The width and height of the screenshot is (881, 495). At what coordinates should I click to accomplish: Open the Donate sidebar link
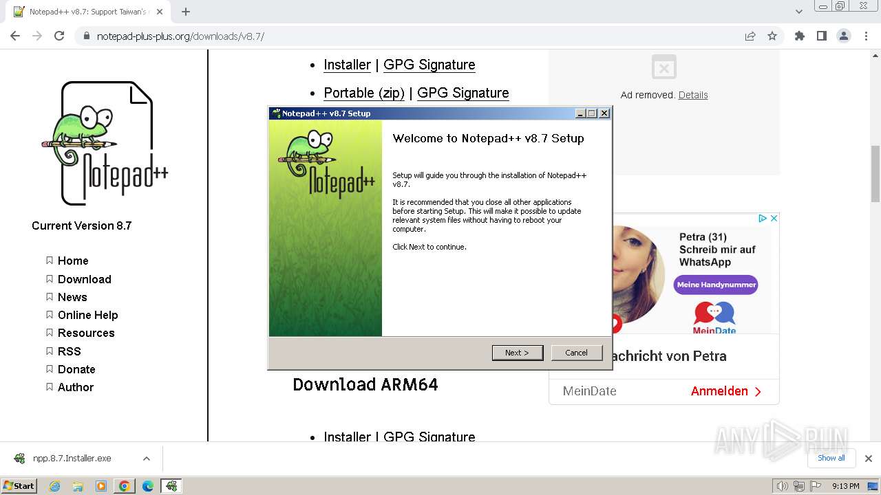pos(76,369)
